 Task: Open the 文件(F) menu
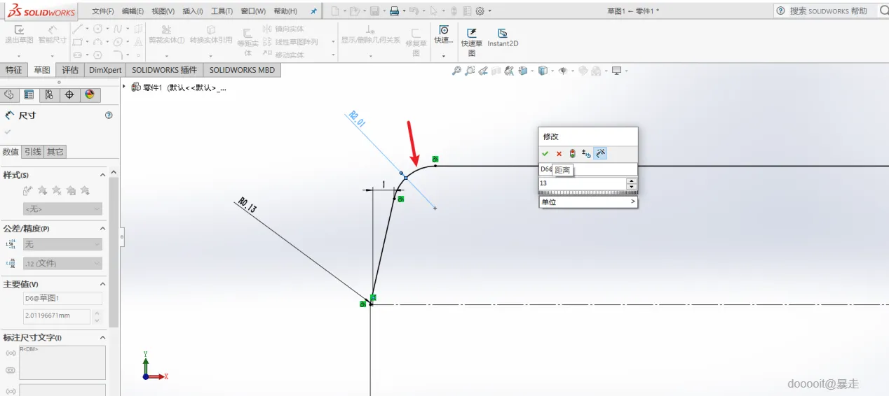[103, 11]
